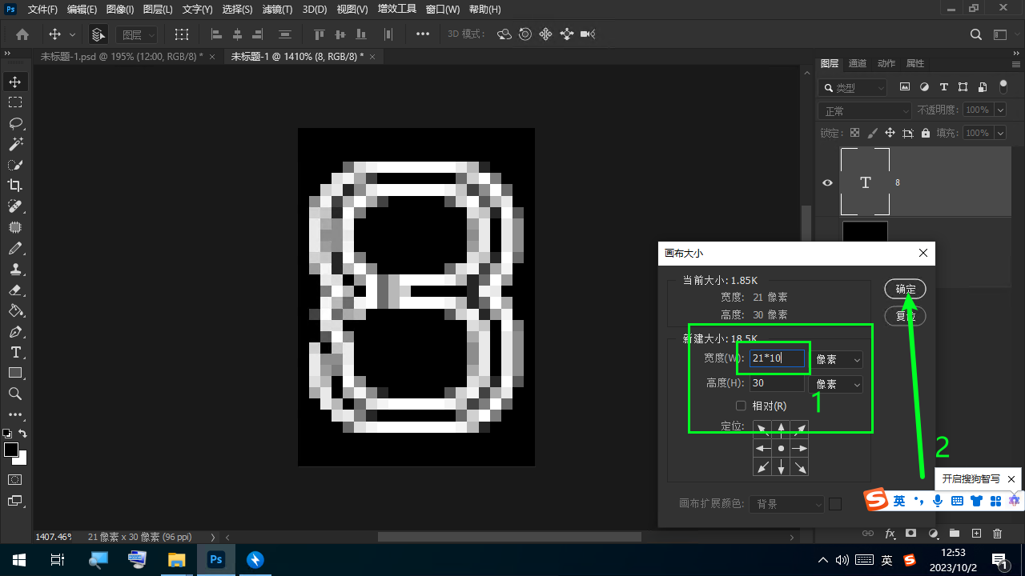The width and height of the screenshot is (1025, 576).
Task: Enable the 相对(R) checkbox
Action: (741, 406)
